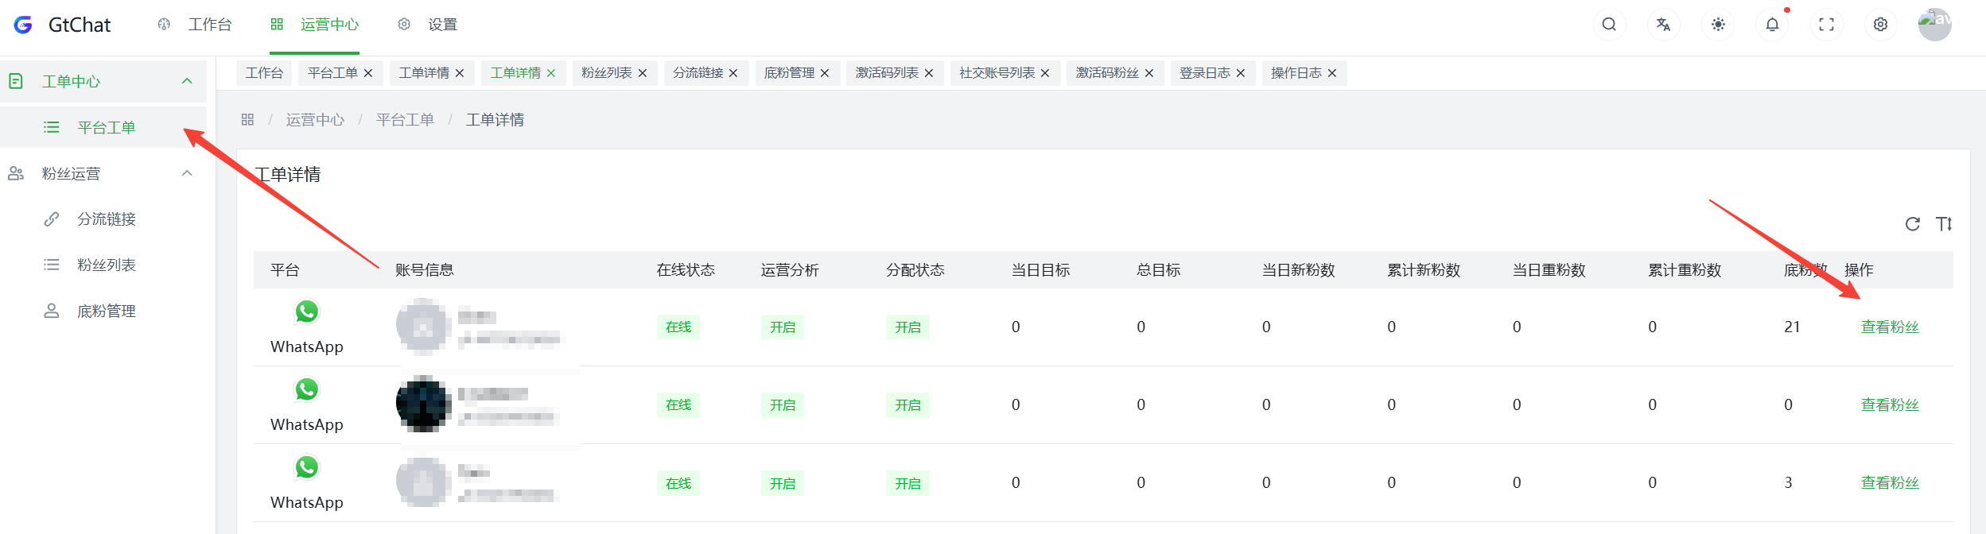1986x534 pixels.
Task: Open 分流链接 in the sidebar
Action: (106, 219)
